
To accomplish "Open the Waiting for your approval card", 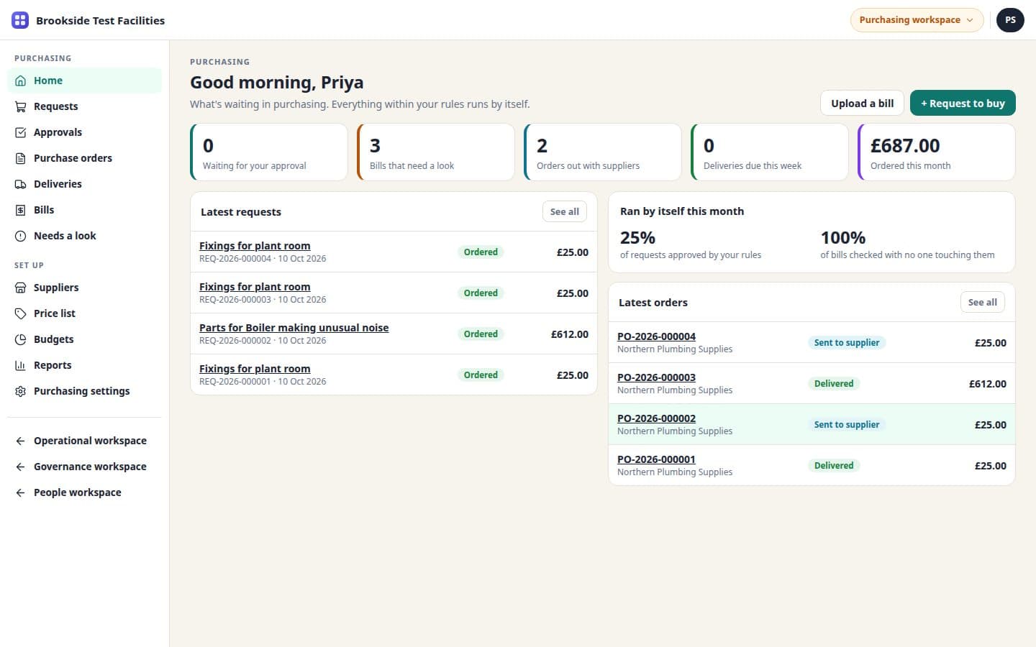I will [x=269, y=152].
